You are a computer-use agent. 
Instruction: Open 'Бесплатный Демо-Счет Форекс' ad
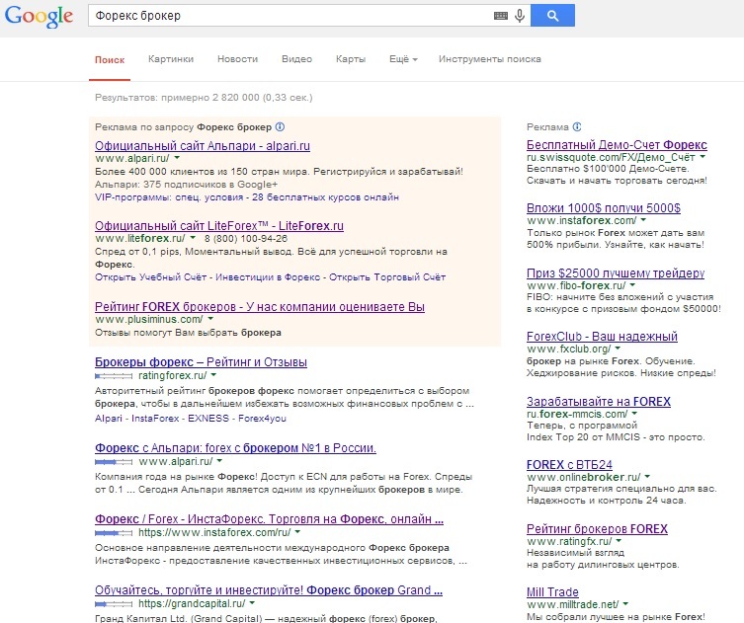(x=617, y=145)
